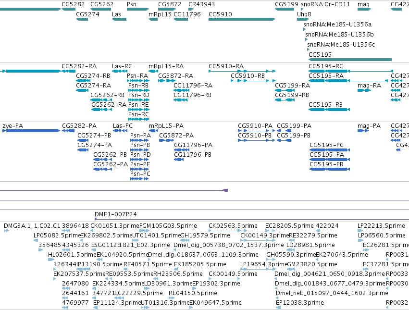Screen dimensions: 409x310
Task: Click transcript CG5262-RA label
Action: tap(109, 105)
